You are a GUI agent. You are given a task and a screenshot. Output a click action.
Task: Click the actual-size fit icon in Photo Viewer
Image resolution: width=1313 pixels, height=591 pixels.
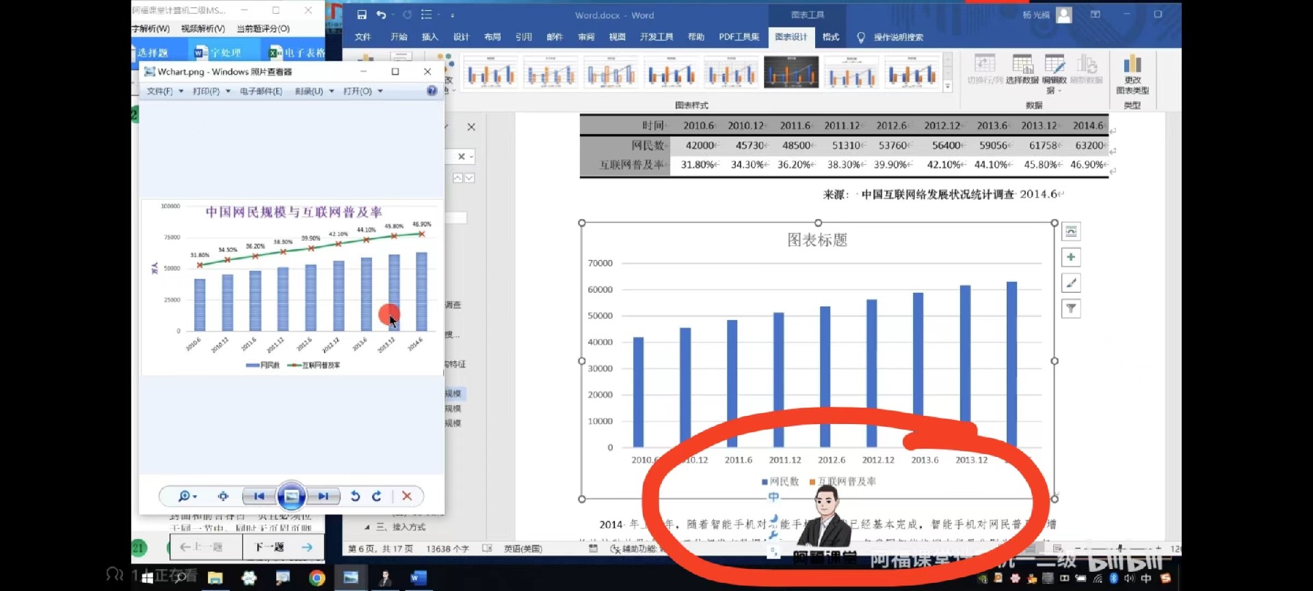point(223,496)
